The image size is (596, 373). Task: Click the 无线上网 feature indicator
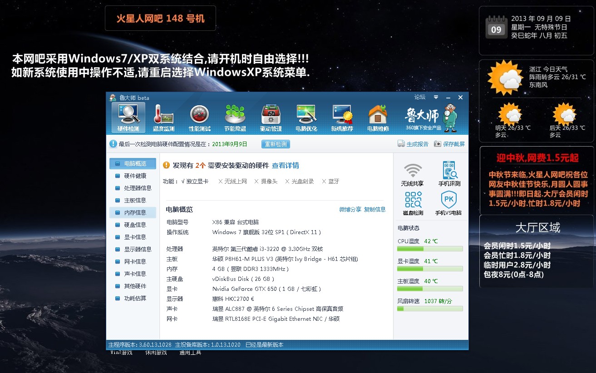232,182
